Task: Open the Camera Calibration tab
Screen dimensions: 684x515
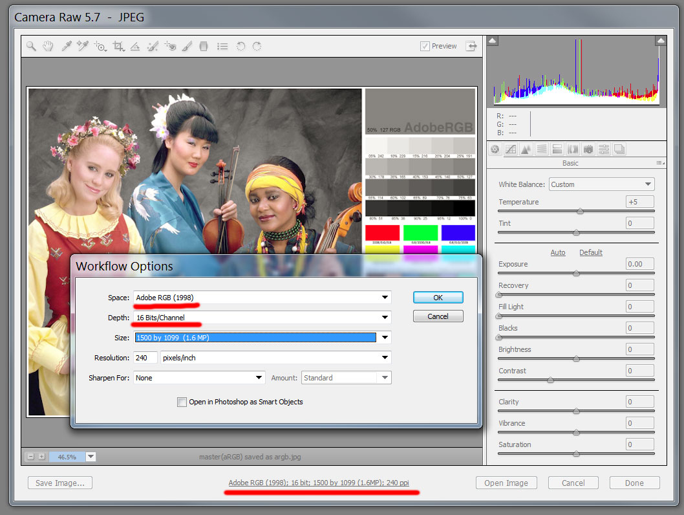Action: click(588, 149)
